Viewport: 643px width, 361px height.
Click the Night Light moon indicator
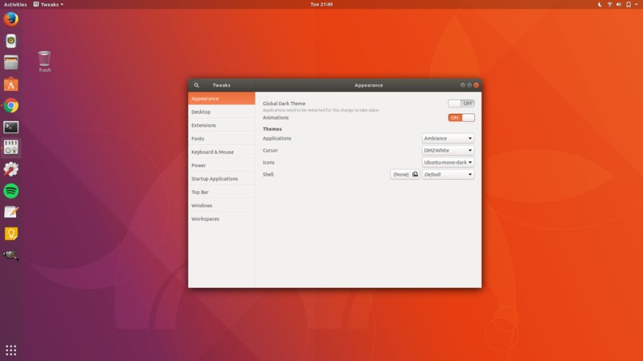pyautogui.click(x=600, y=5)
